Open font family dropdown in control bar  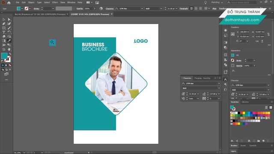(142, 9)
